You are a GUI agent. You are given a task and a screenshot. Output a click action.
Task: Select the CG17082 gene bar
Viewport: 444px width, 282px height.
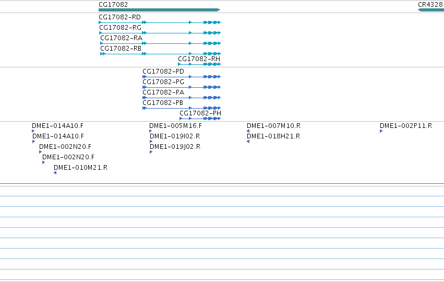[160, 10]
